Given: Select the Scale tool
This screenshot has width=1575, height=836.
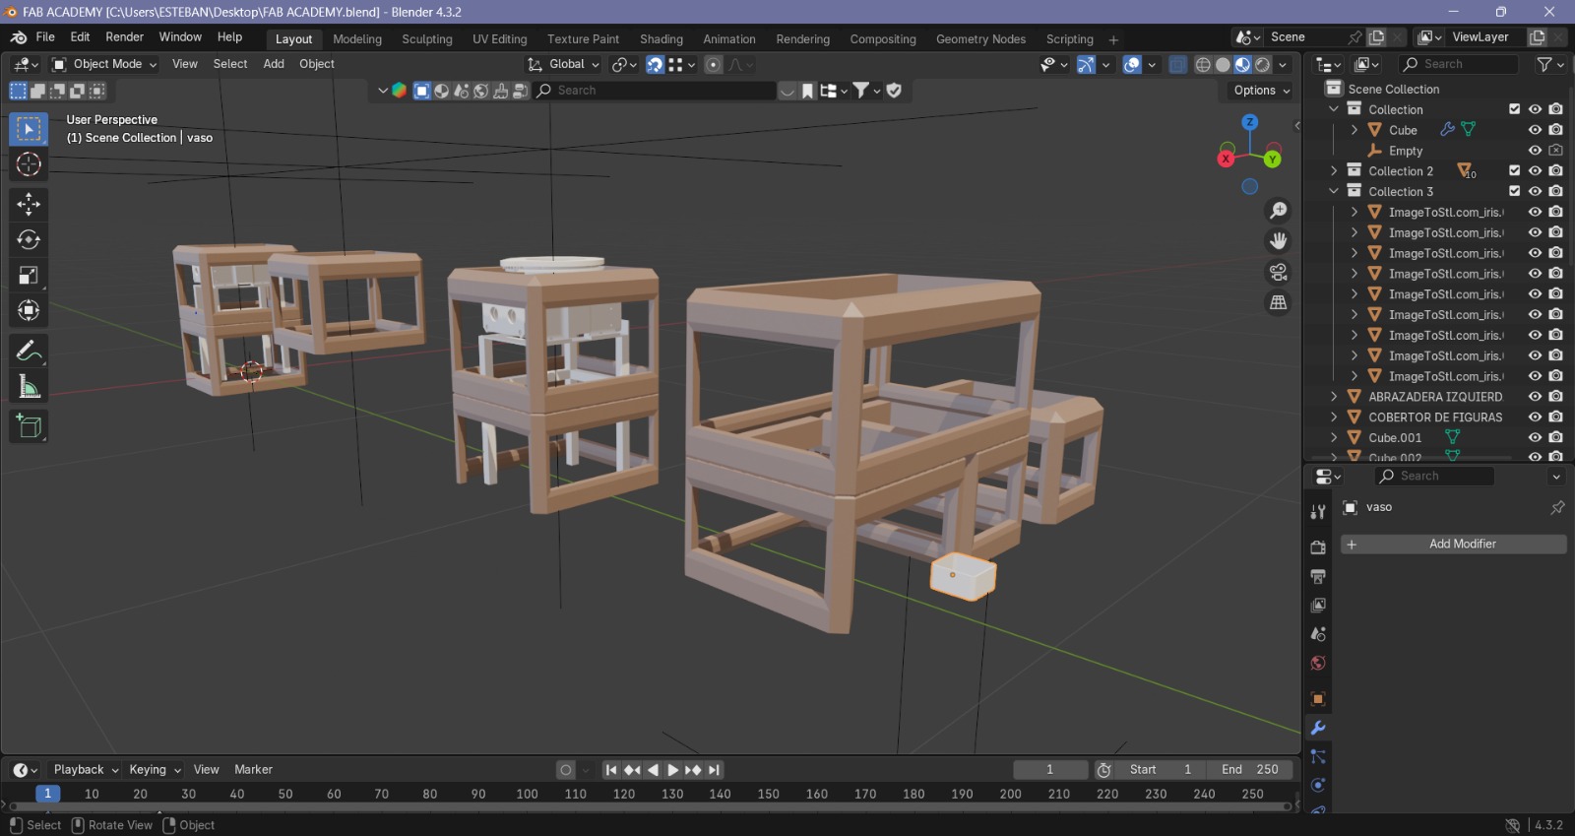Looking at the screenshot, I should [29, 276].
